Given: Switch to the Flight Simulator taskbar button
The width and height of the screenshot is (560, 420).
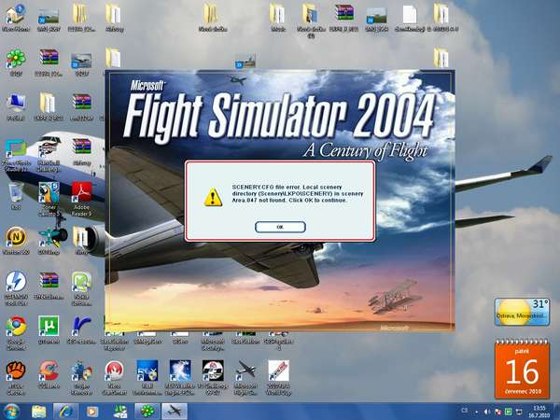Looking at the screenshot, I should (x=175, y=412).
